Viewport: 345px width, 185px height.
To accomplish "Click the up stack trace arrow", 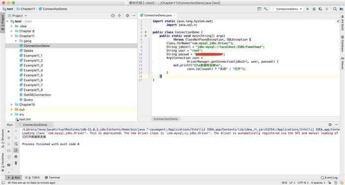I will point(16,132).
